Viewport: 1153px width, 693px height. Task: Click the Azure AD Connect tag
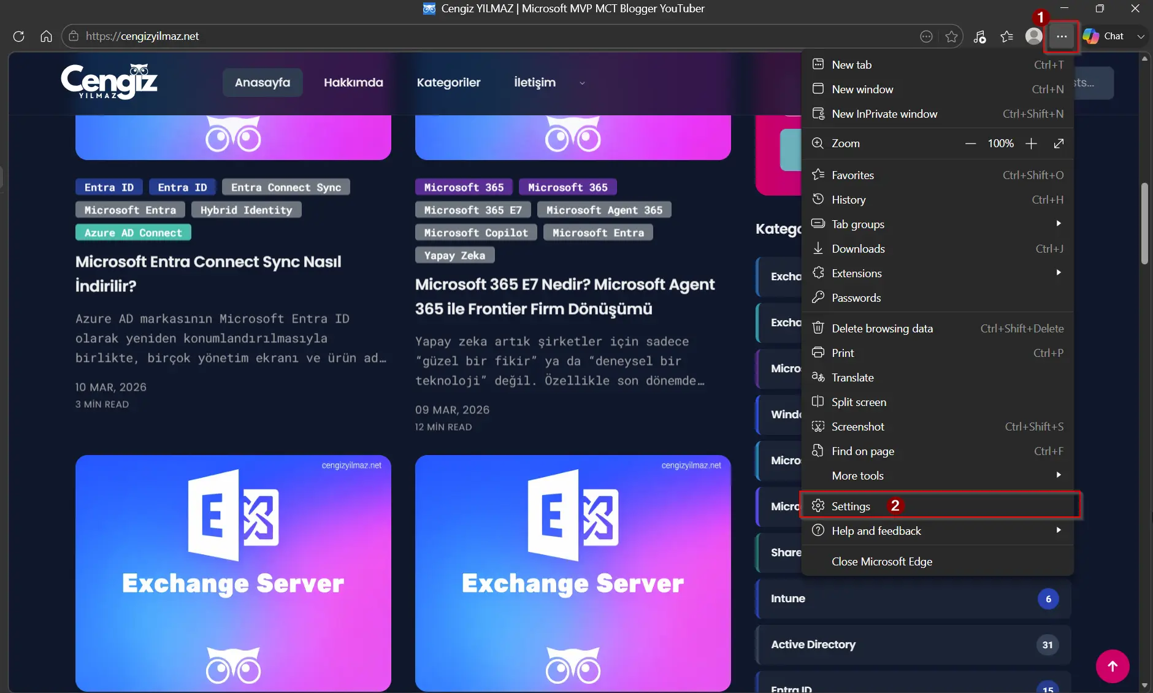coord(133,233)
